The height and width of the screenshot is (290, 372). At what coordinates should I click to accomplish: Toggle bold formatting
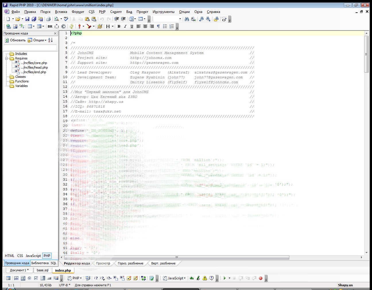[119, 26]
